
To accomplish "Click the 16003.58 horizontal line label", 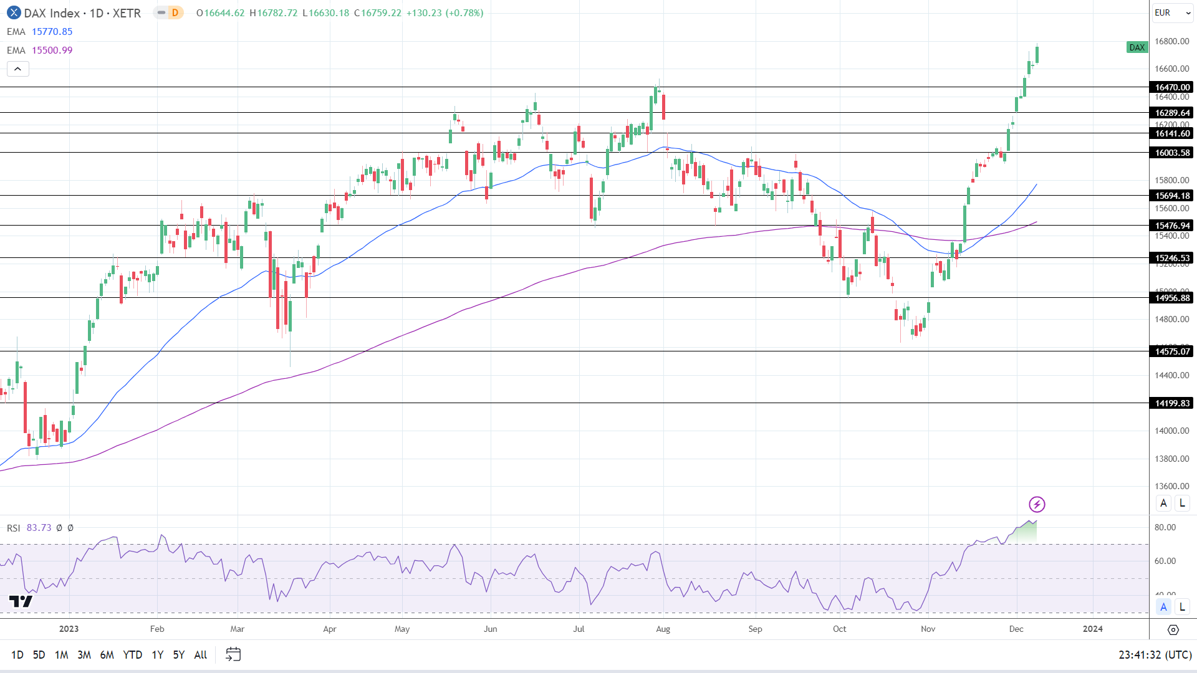I will [x=1171, y=153].
